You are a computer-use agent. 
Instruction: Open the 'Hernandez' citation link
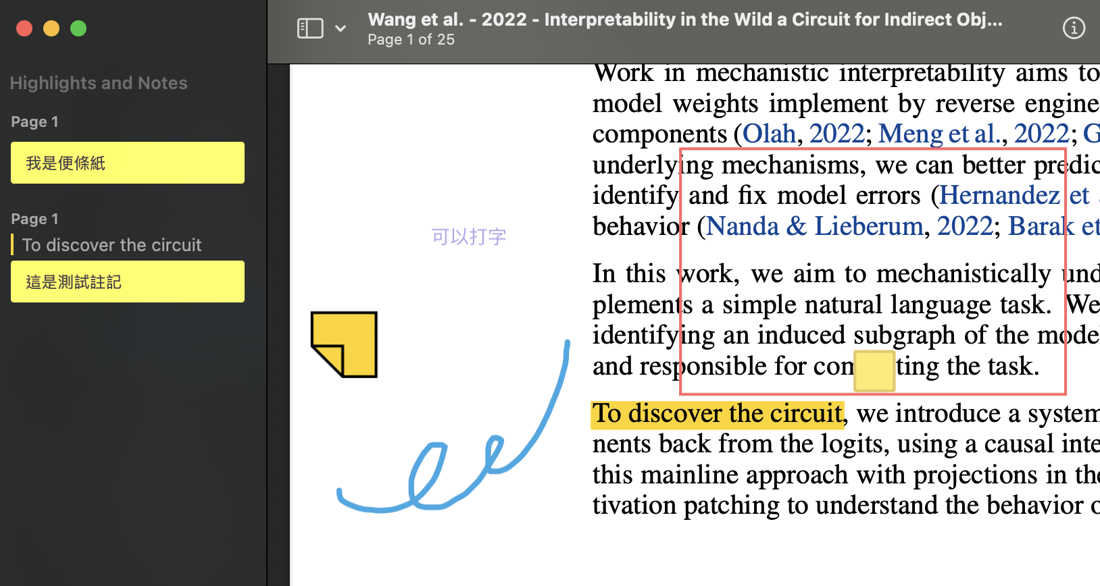pyautogui.click(x=999, y=196)
